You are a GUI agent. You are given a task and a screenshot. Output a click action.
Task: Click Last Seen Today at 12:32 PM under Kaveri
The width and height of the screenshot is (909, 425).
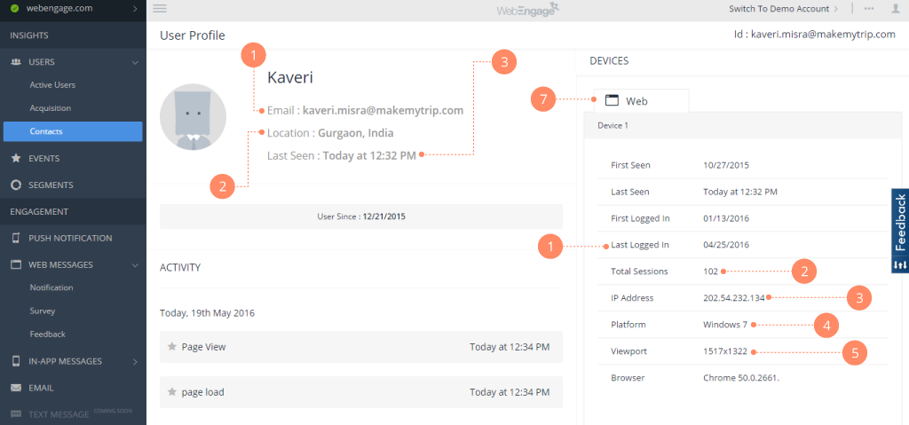tap(342, 155)
